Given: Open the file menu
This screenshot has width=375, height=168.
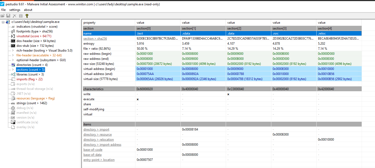Looking at the screenshot, I should tap(3, 10).
